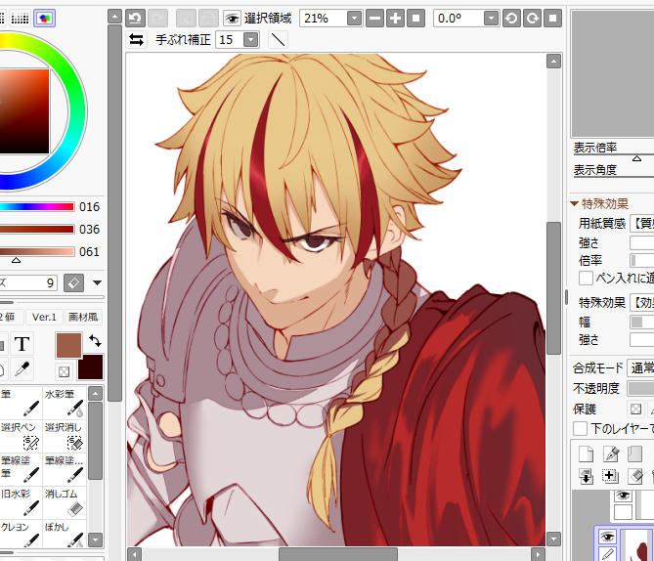Create a new linework pen layer
The image size is (654, 561).
point(611,454)
